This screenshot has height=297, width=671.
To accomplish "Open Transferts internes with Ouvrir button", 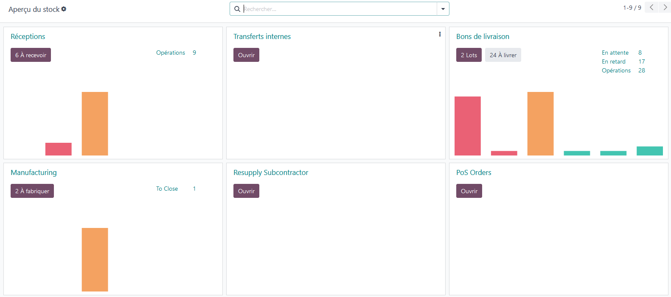I will pos(246,55).
